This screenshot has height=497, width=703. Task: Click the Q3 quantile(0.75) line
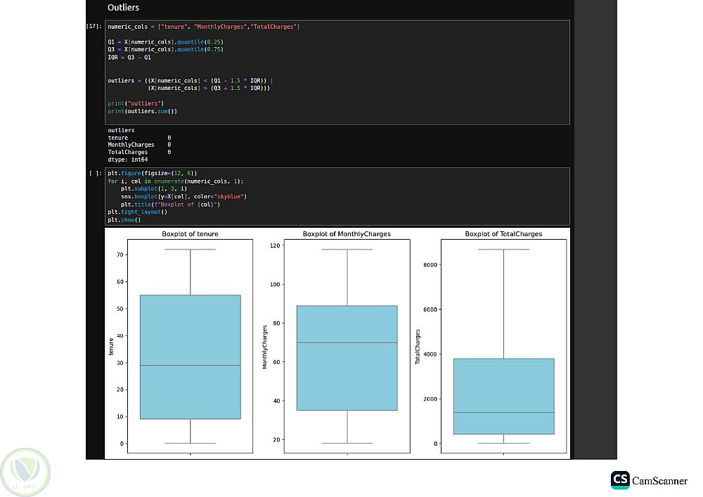point(165,50)
